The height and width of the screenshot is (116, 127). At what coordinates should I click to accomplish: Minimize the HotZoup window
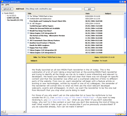click(121, 2)
